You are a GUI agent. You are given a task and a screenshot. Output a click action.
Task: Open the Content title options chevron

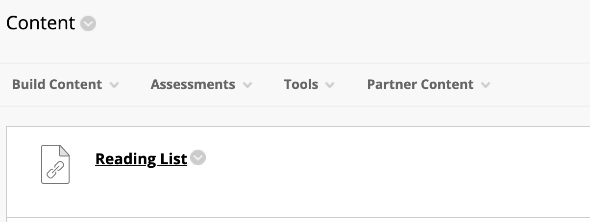[88, 23]
